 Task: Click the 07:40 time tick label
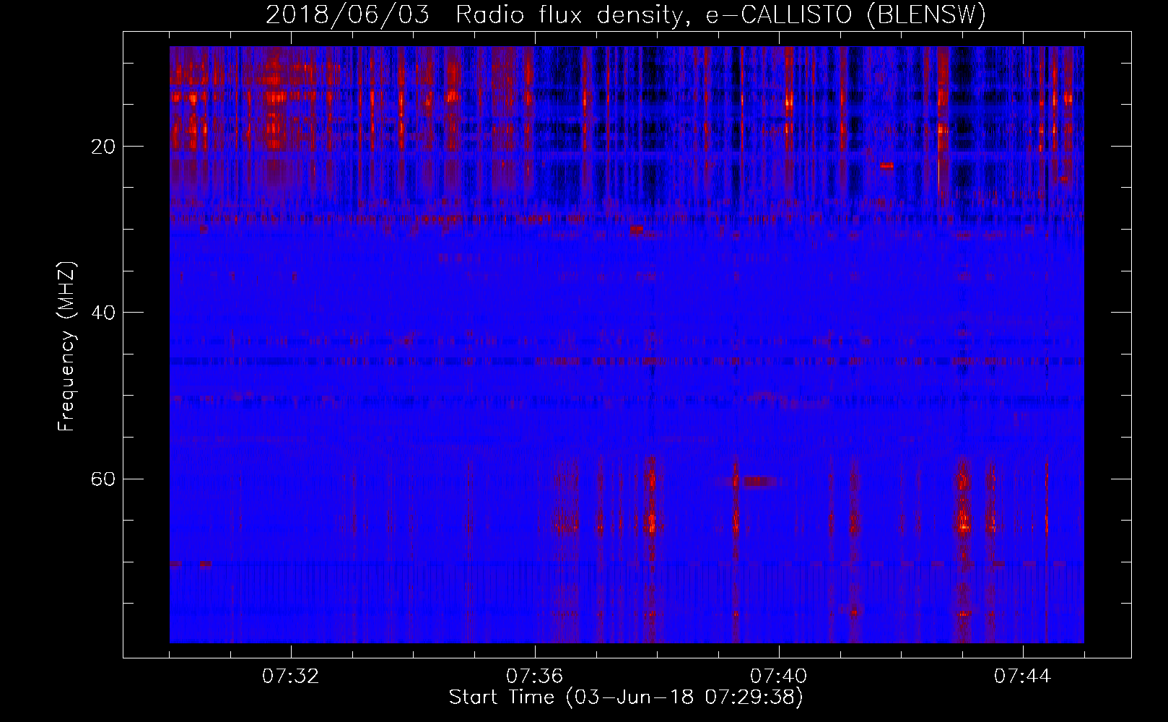779,677
